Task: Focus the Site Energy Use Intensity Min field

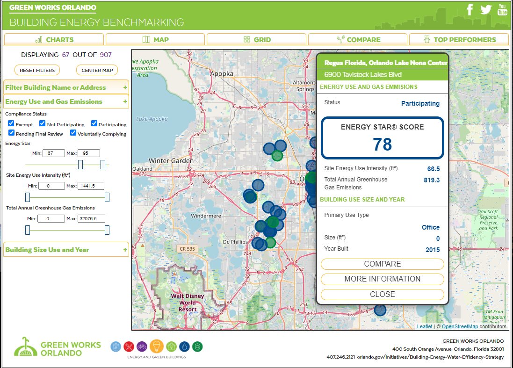Action: coord(52,186)
